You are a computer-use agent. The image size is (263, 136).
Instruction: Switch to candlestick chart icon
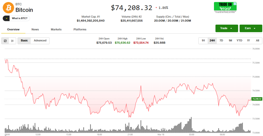[12, 41]
